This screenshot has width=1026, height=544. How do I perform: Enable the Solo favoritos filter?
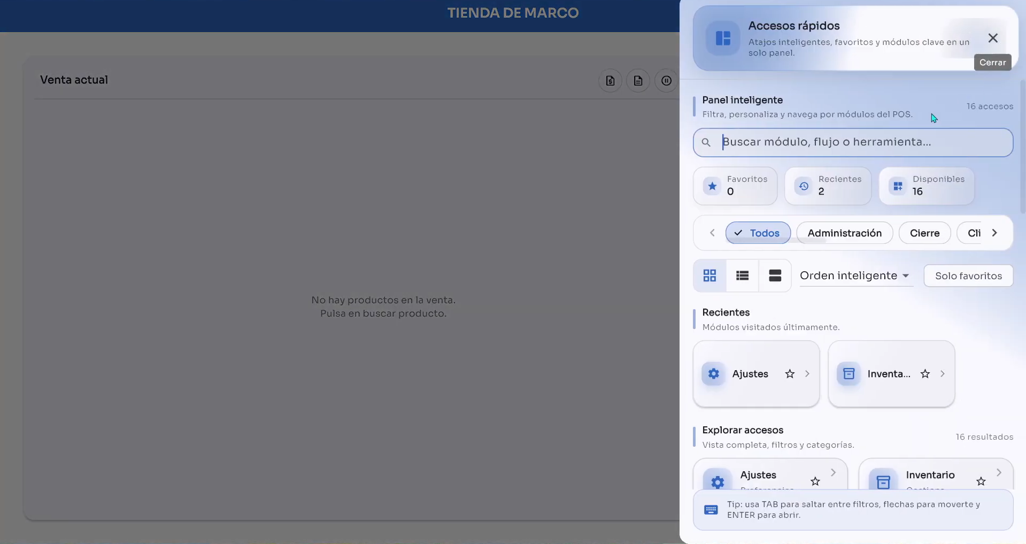point(968,275)
